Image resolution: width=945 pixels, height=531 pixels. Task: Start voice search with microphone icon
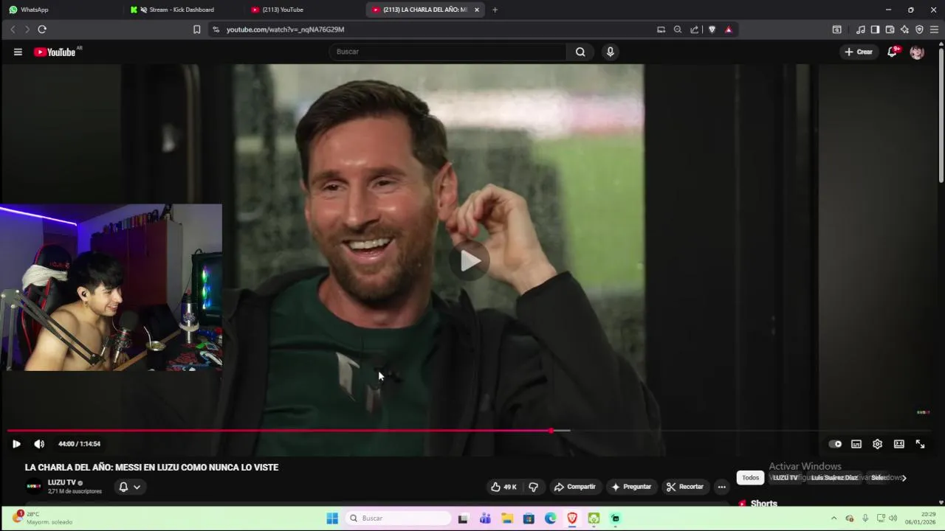click(x=610, y=52)
